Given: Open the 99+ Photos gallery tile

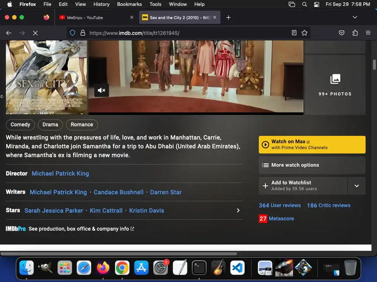Looking at the screenshot, I should pyautogui.click(x=335, y=85).
